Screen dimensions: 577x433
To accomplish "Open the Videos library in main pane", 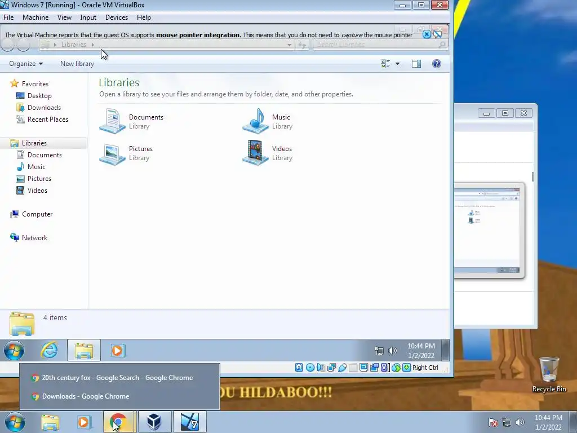I will [x=268, y=153].
